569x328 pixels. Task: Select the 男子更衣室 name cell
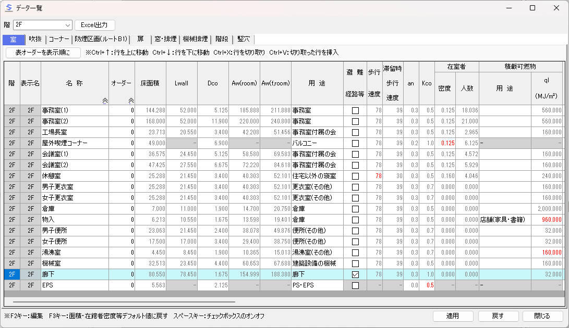(75, 187)
